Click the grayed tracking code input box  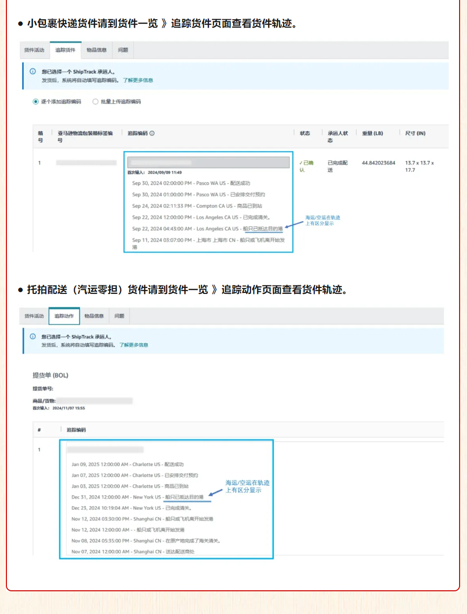pyautogui.click(x=208, y=162)
